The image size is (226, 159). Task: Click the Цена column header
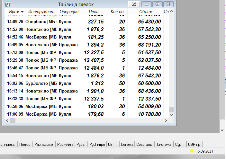[x=94, y=12]
